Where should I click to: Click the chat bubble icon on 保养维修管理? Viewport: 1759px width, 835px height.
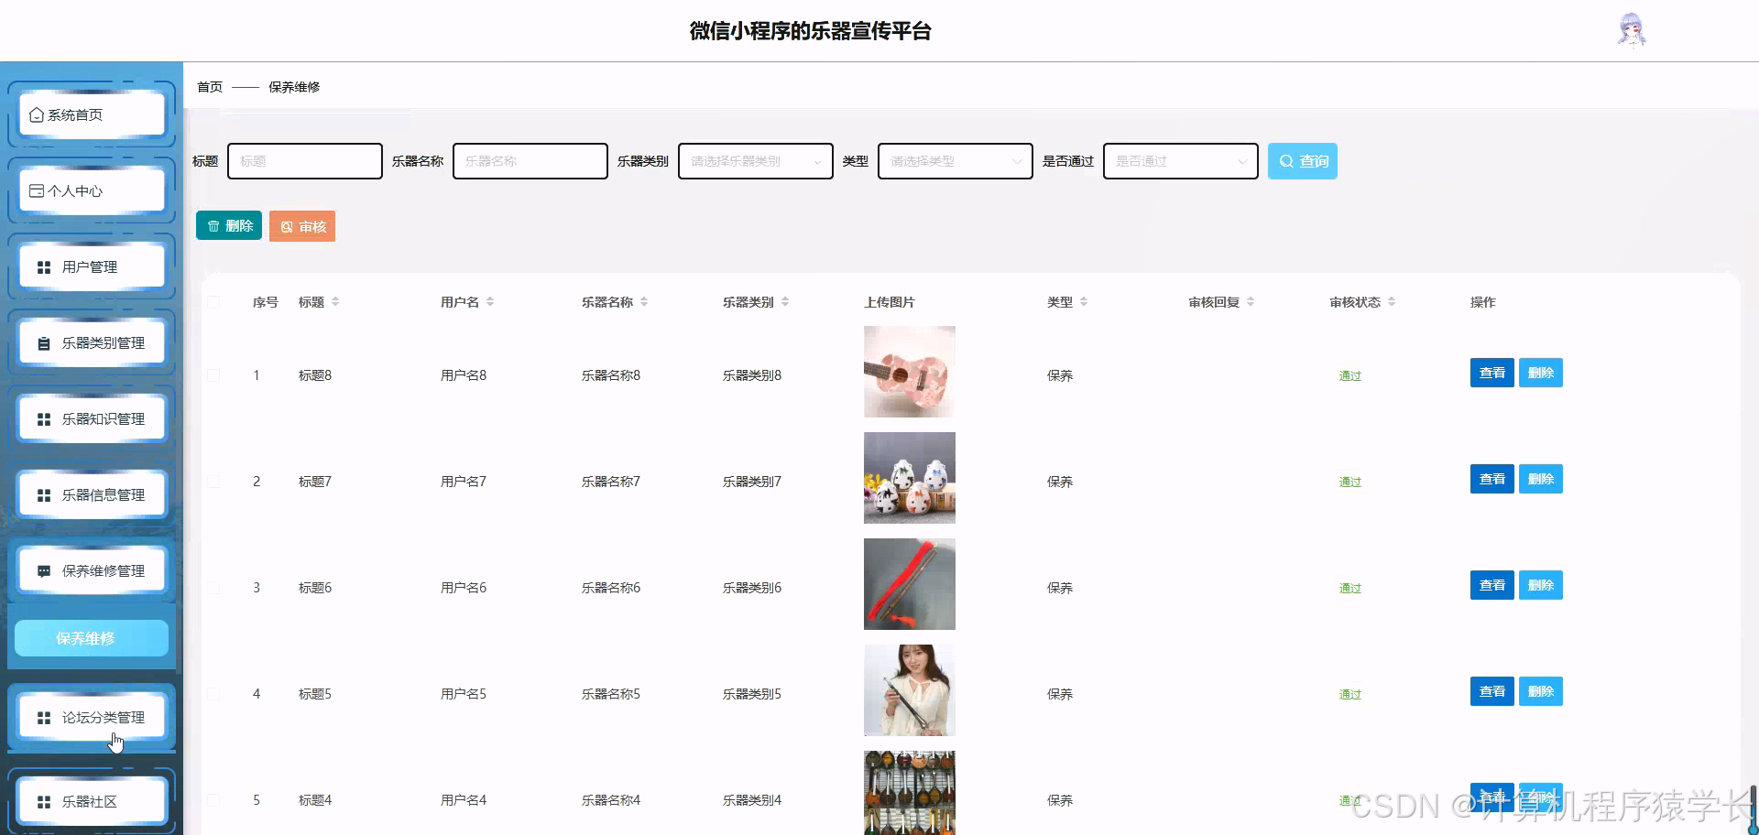[x=42, y=569]
